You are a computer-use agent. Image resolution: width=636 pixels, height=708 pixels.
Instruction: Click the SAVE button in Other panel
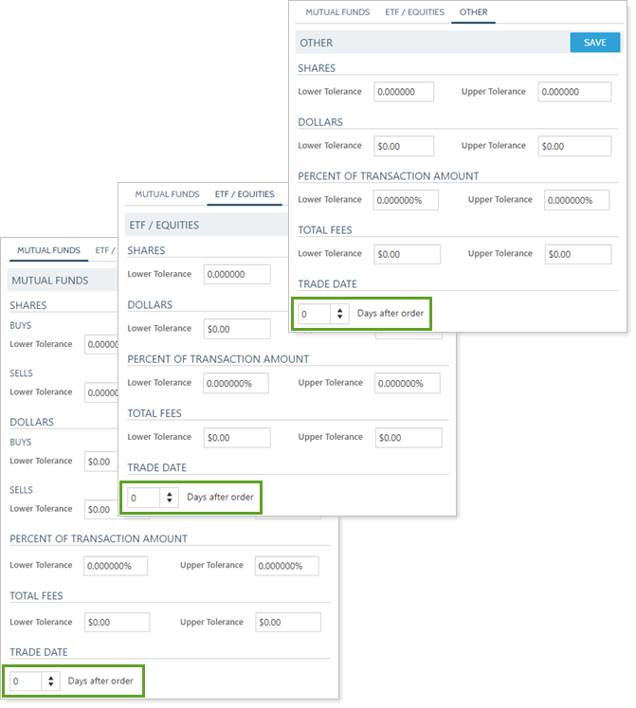[594, 43]
